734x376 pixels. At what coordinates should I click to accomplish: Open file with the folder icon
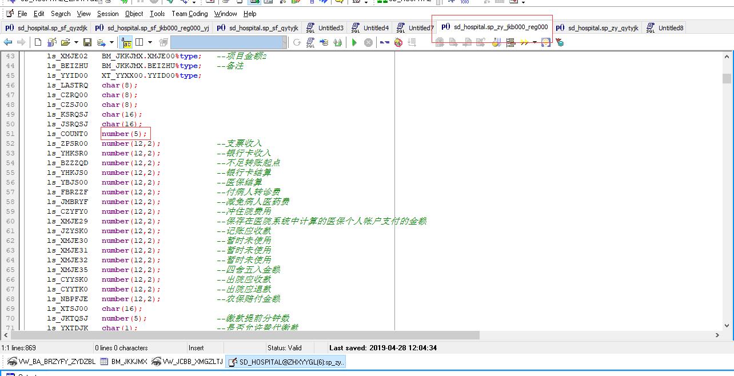click(x=66, y=42)
